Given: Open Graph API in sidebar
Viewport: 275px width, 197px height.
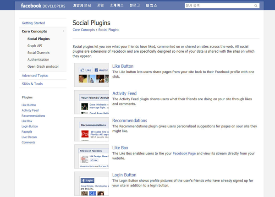Looking at the screenshot, I should [x=35, y=46].
